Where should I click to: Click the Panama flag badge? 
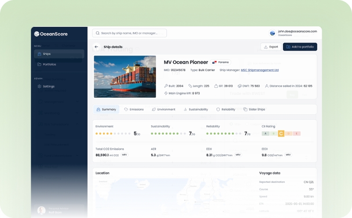[220, 62]
